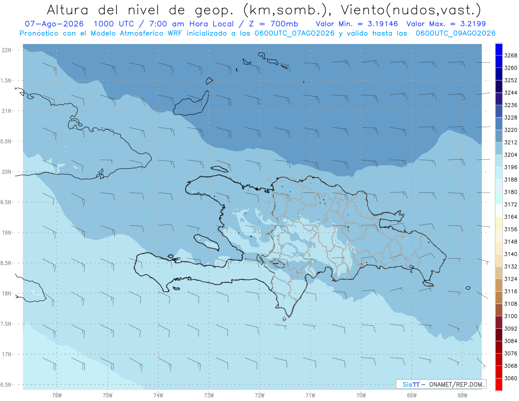519x401 pixels.
Task: Select the '0600UTC_09AGO2026' valid-until time
Action: click(x=455, y=33)
